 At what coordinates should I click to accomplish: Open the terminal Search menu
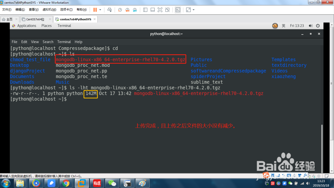click(x=48, y=42)
